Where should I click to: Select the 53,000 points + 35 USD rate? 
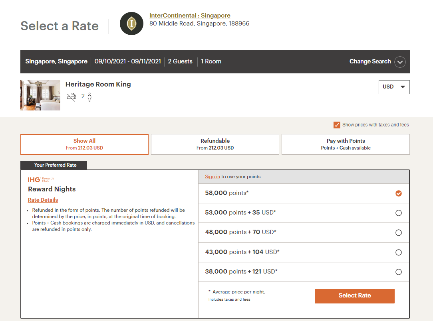pyautogui.click(x=398, y=213)
